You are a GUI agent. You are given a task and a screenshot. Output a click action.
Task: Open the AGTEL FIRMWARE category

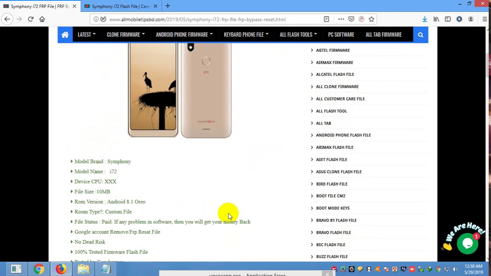click(x=333, y=50)
